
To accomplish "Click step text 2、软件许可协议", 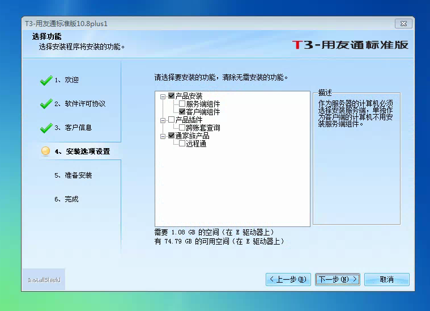I will pyautogui.click(x=80, y=104).
